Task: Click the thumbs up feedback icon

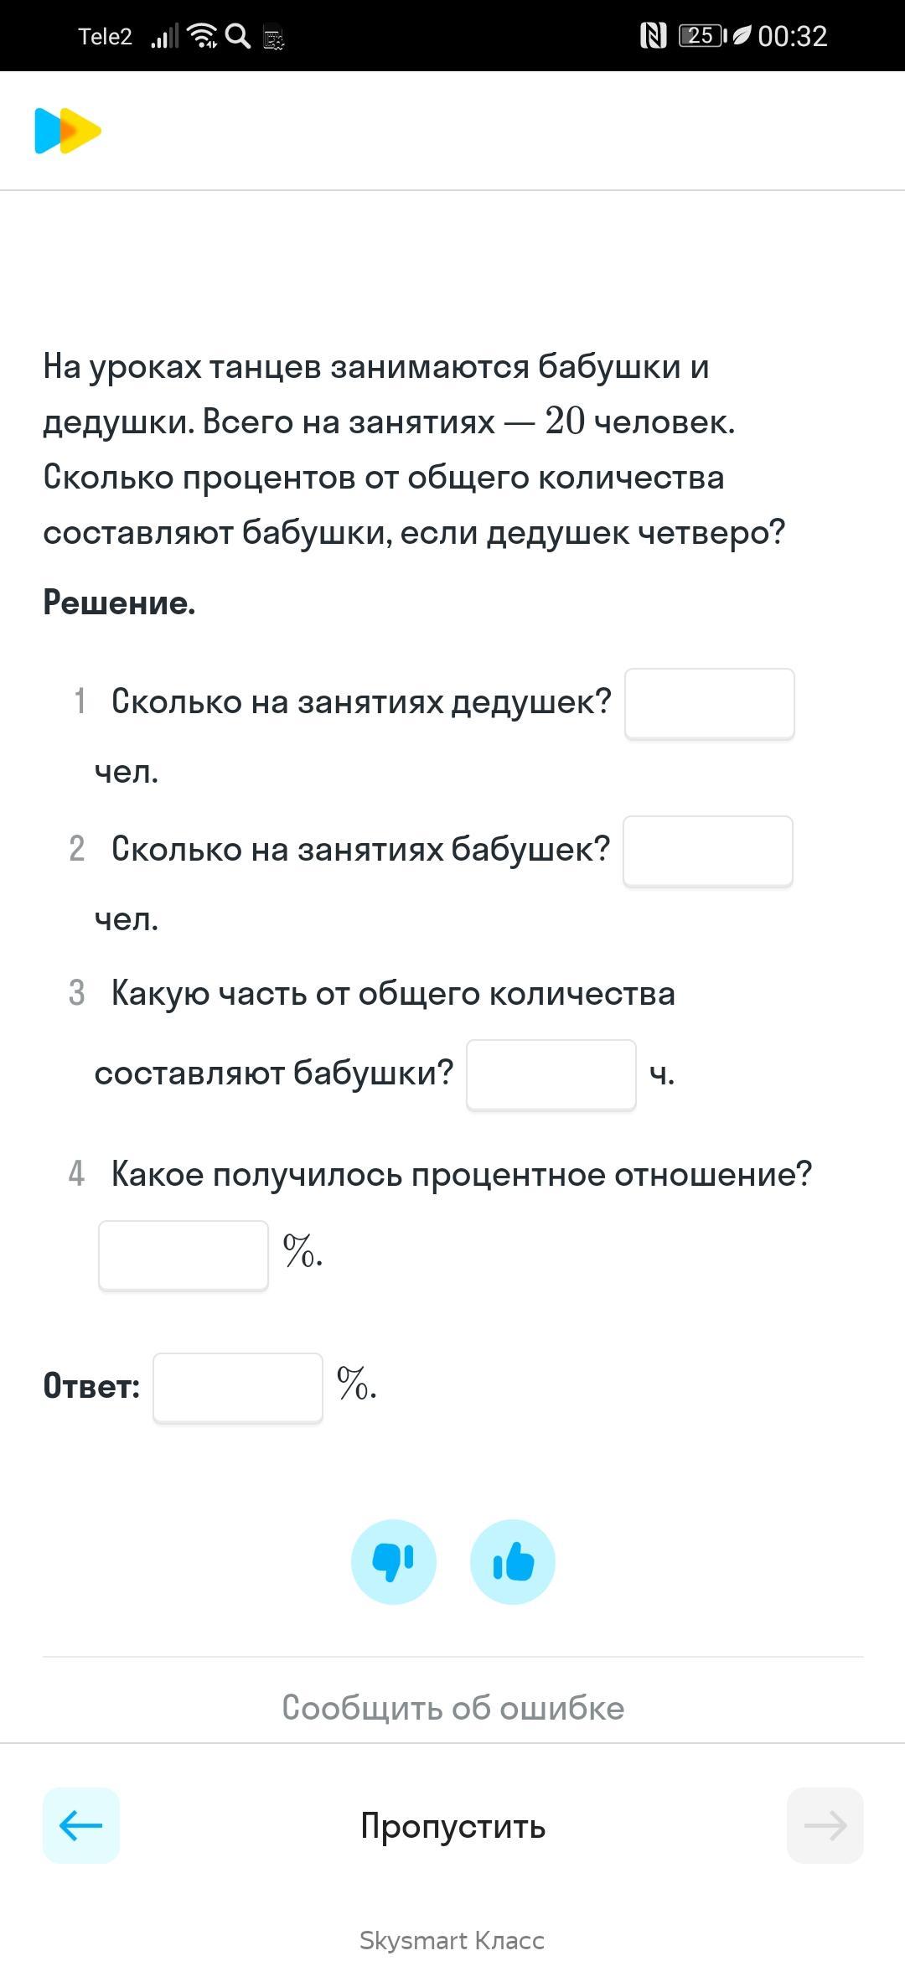Action: click(x=513, y=1561)
